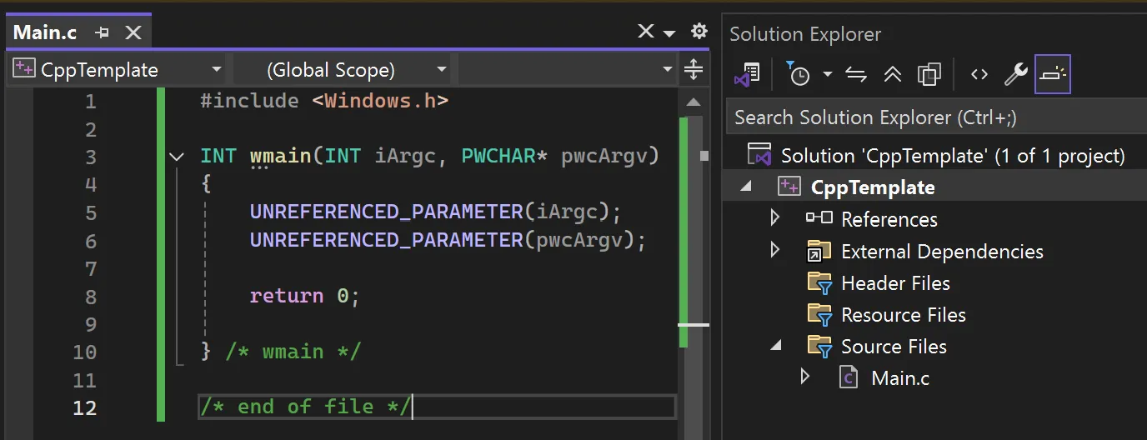
Task: Click the solution icon next to Solution 'CppTemplate'
Action: point(759,156)
